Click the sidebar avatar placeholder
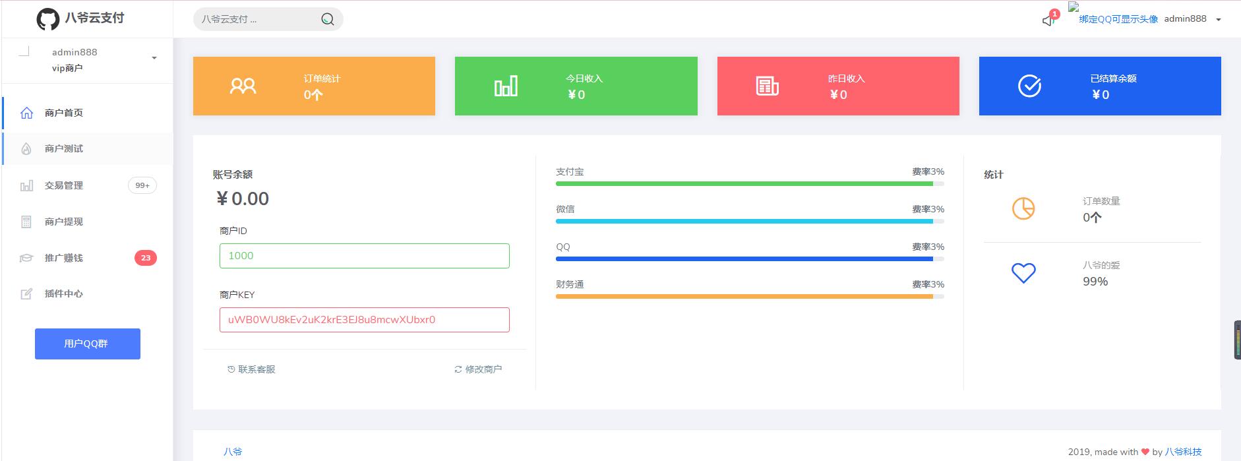Image resolution: width=1241 pixels, height=461 pixels. tap(24, 51)
